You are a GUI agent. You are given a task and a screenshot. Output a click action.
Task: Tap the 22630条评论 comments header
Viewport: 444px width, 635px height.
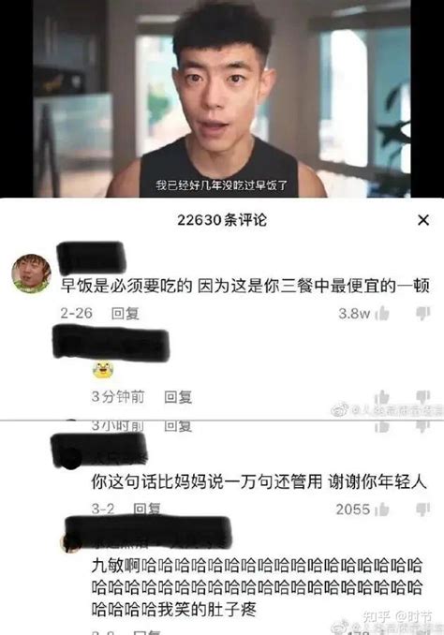(x=222, y=220)
